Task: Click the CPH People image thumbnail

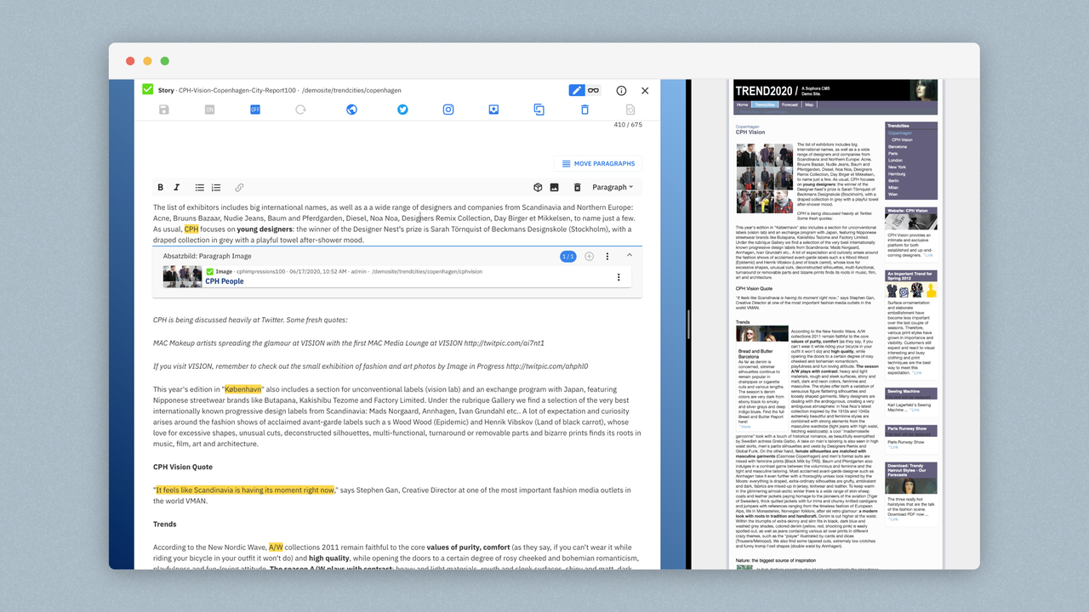Action: tap(181, 276)
